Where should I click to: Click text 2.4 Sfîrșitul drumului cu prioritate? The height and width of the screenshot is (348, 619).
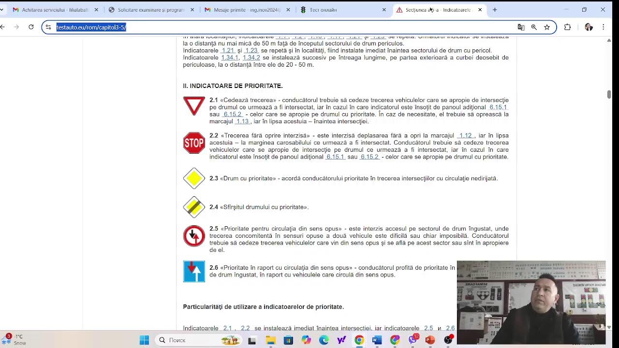pyautogui.click(x=259, y=207)
